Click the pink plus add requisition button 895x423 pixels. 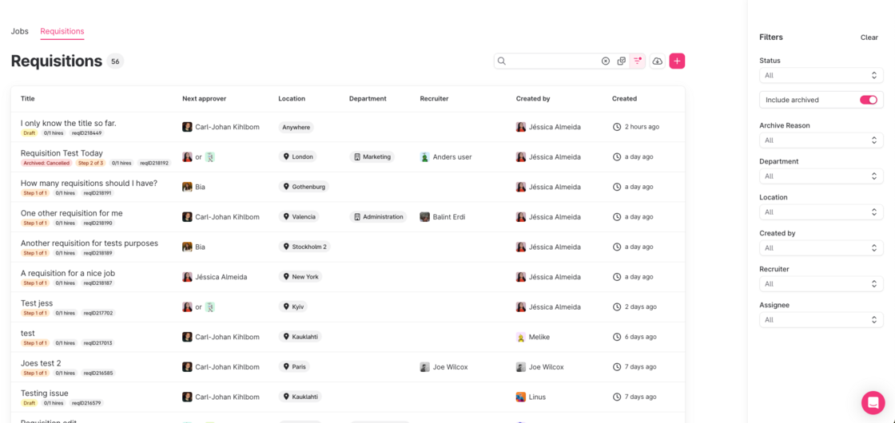[x=677, y=61]
